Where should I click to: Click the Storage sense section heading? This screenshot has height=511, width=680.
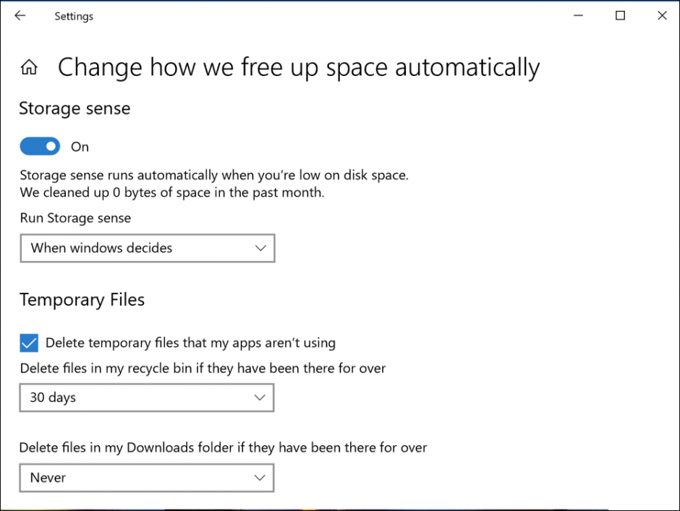click(75, 108)
